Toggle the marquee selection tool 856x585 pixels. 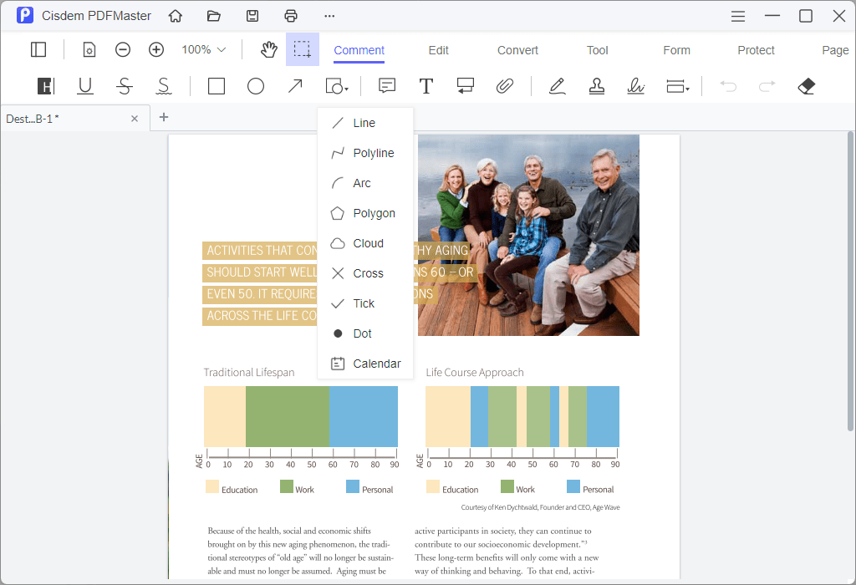click(x=303, y=49)
